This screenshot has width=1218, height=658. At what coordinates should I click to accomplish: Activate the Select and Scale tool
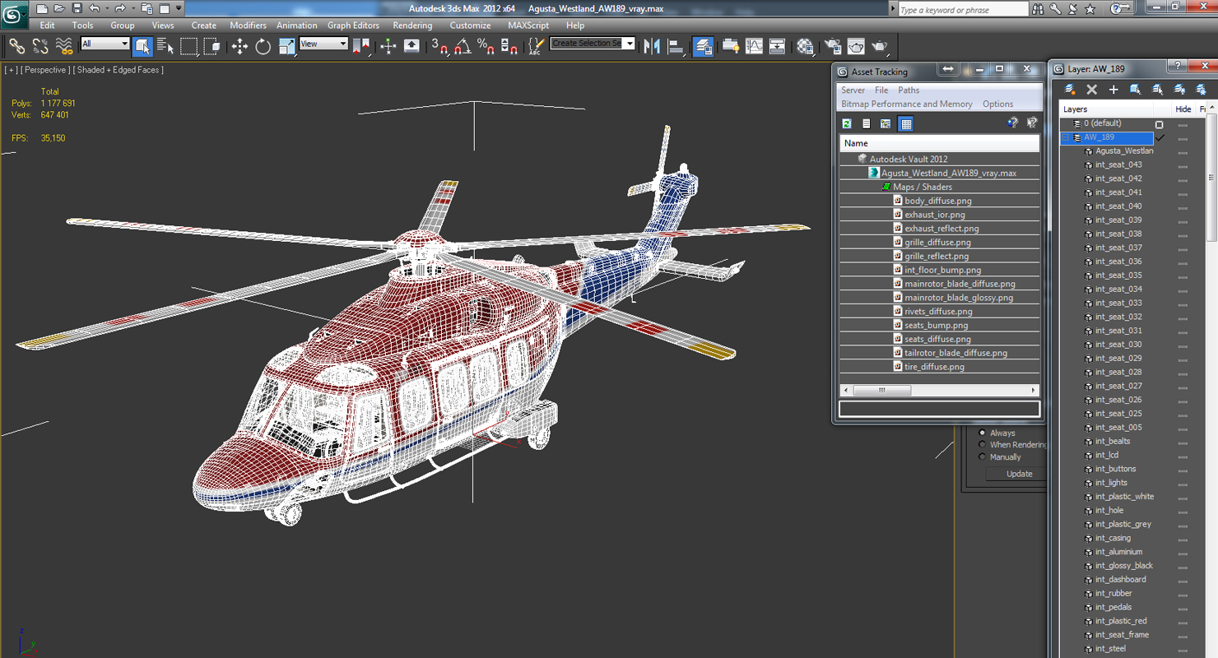tap(286, 46)
